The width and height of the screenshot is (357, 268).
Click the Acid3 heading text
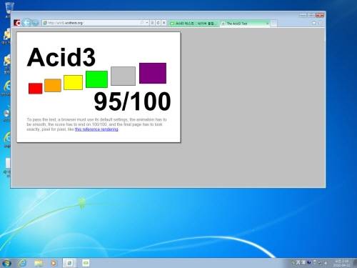coord(61,57)
